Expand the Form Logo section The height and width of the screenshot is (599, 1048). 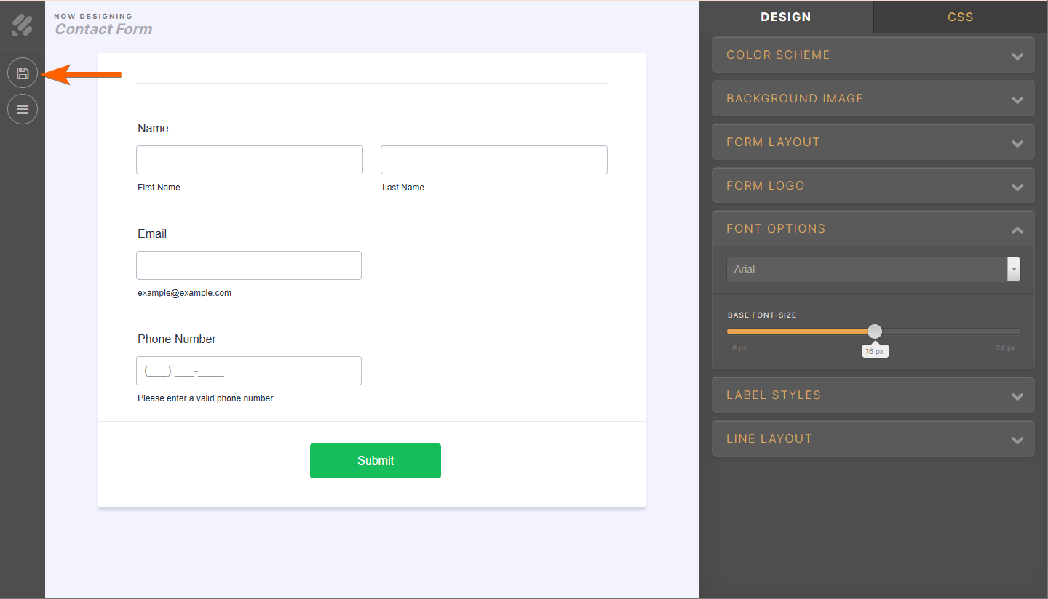(873, 185)
